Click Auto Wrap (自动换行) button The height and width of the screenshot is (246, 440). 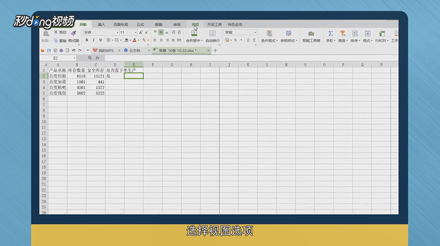point(212,36)
